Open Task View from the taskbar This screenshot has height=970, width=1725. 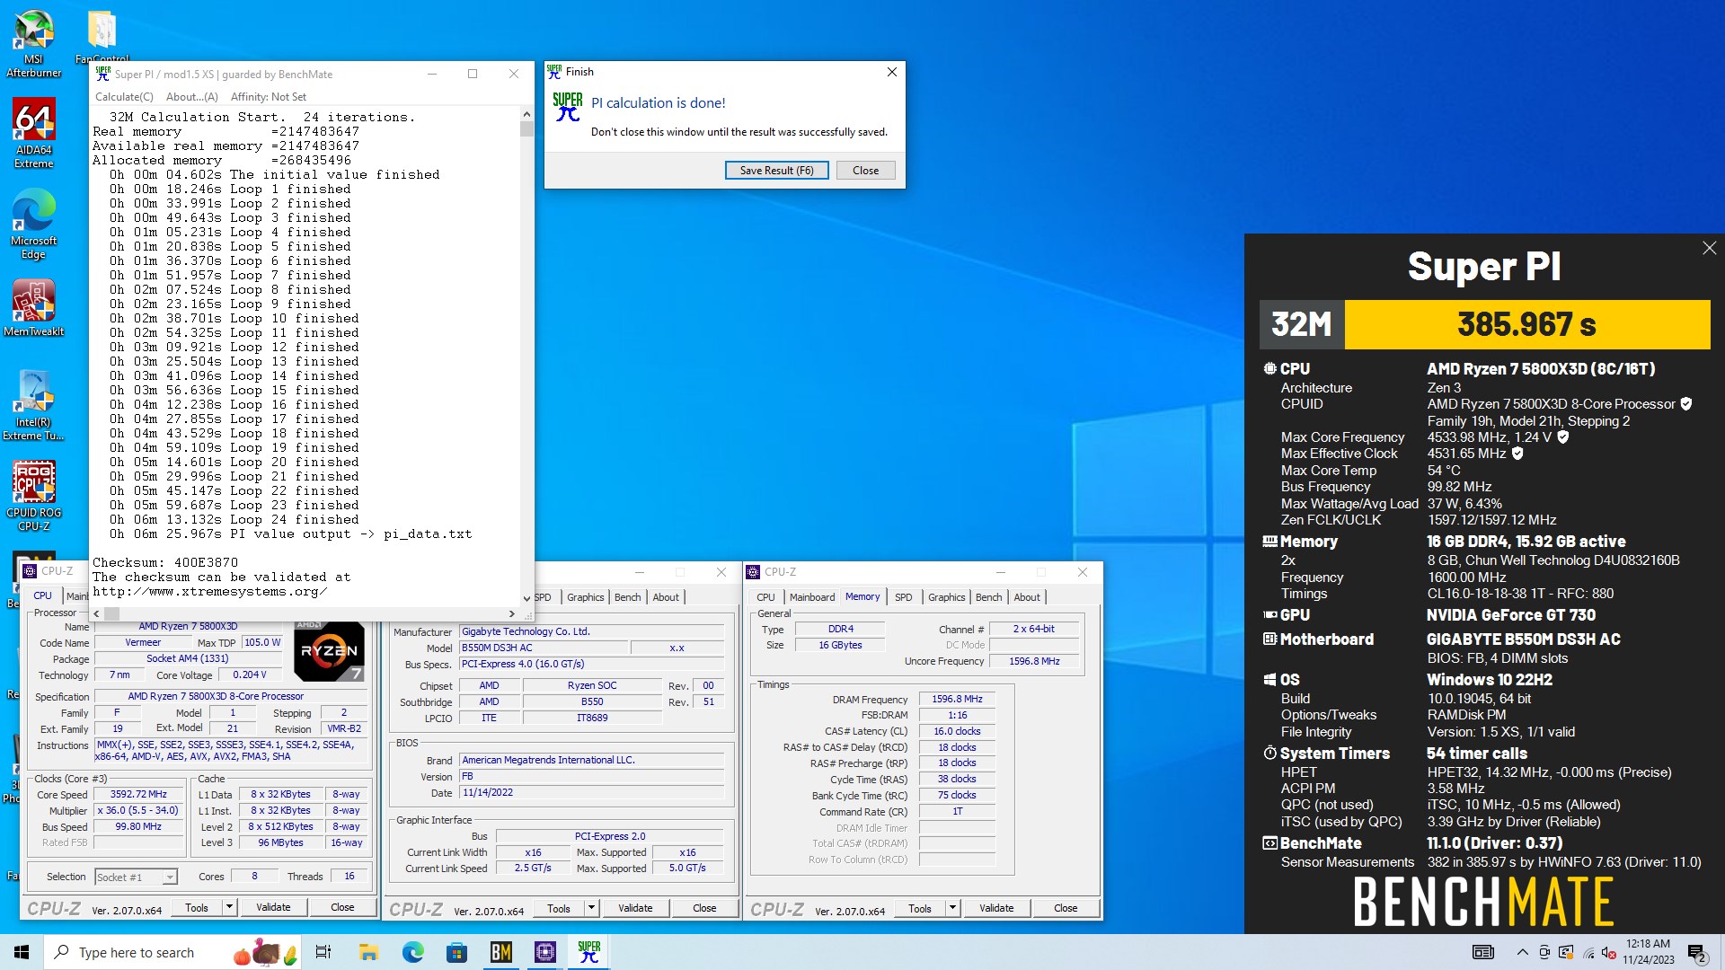(x=323, y=952)
